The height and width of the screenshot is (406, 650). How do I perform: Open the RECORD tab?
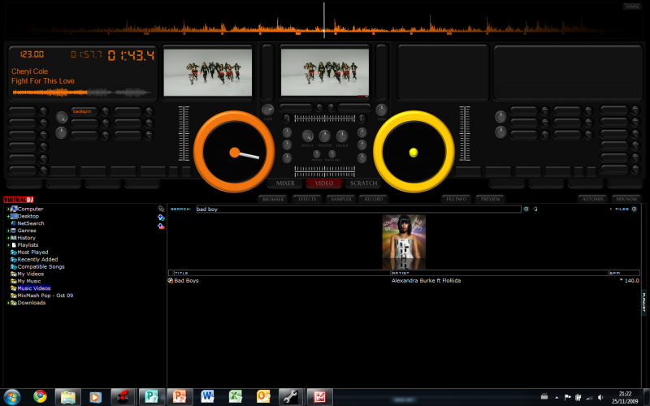point(374,199)
